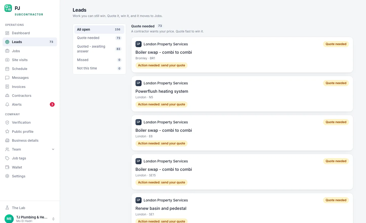This screenshot has width=366, height=223.
Task: Open the London E6 boiler swap lead
Action: pos(242,133)
